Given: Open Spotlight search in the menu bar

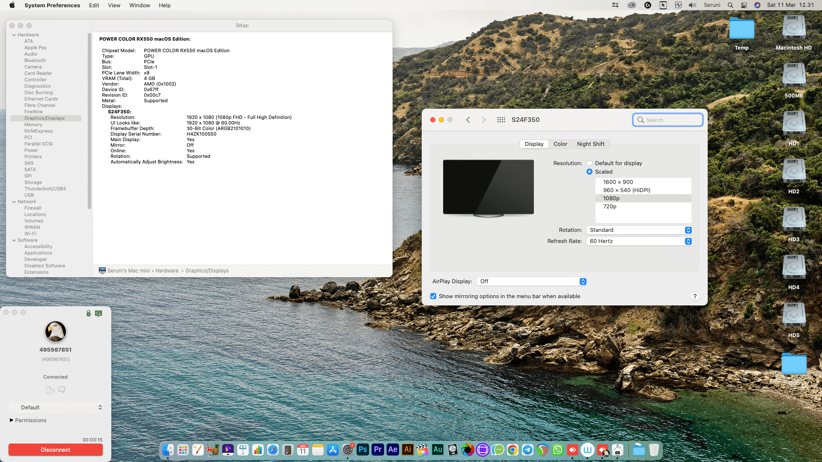Looking at the screenshot, I should (x=730, y=5).
